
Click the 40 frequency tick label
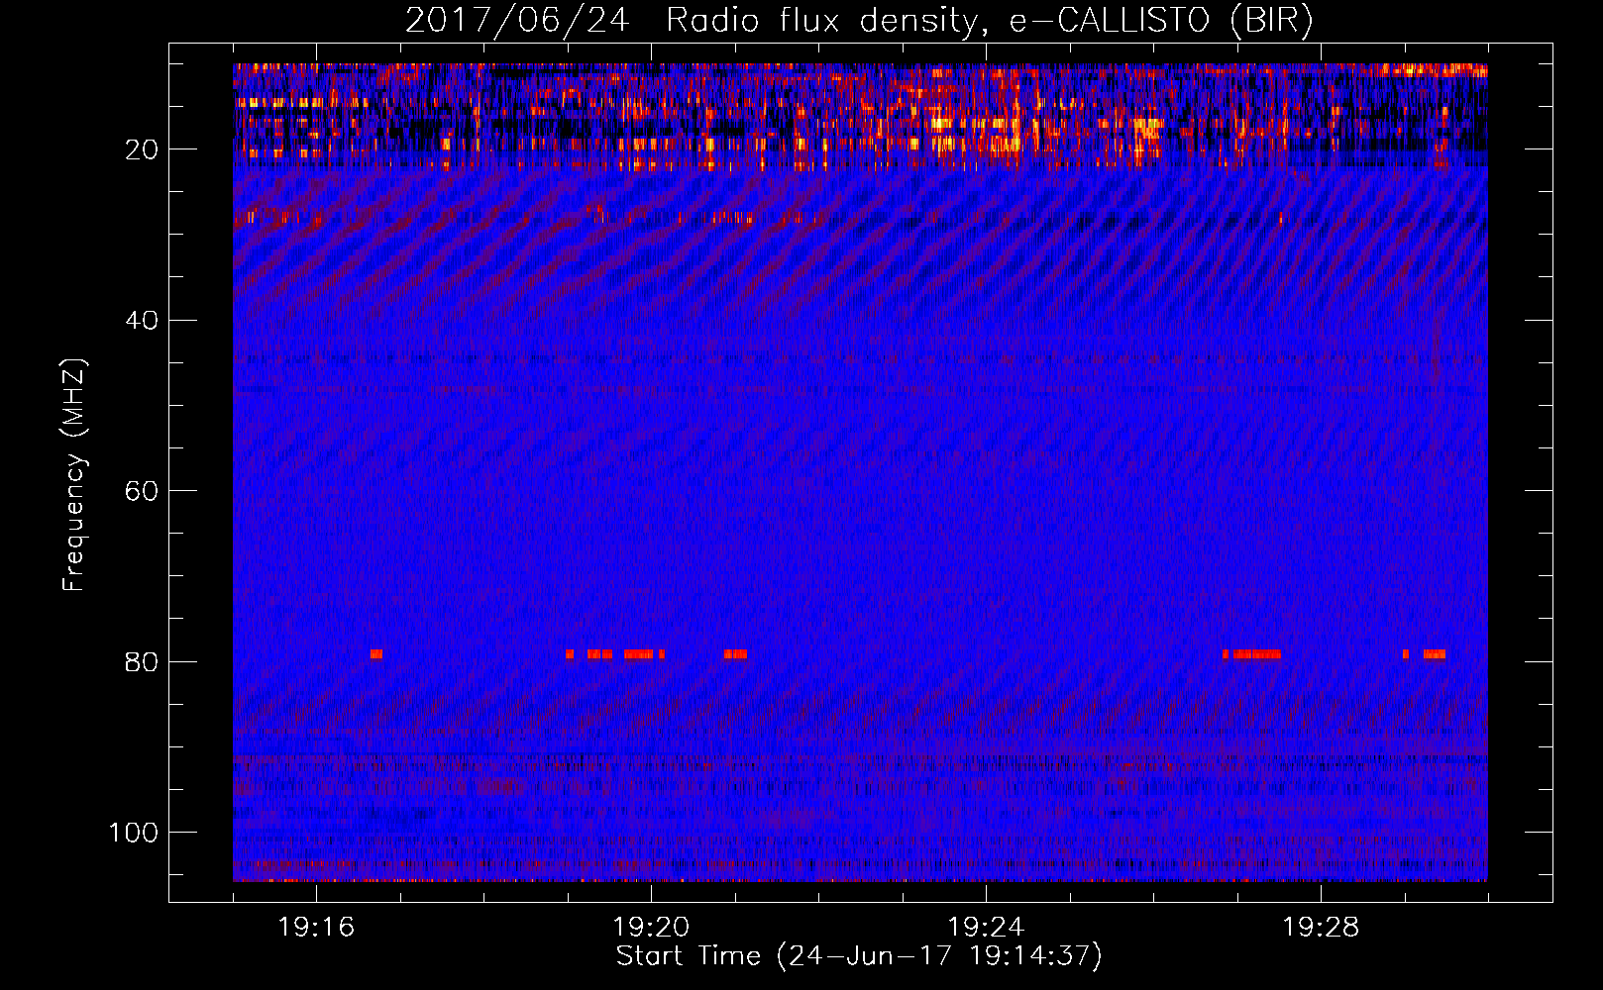click(142, 321)
